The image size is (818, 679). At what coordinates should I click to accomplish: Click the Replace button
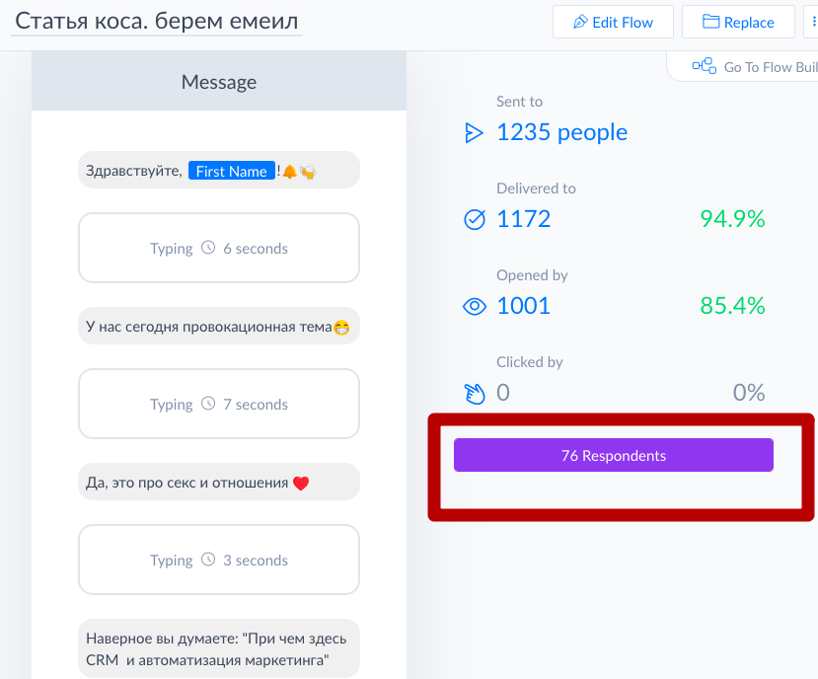738,22
